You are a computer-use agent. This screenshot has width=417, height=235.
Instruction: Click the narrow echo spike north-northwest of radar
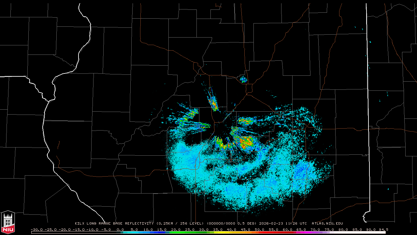coord(213,102)
